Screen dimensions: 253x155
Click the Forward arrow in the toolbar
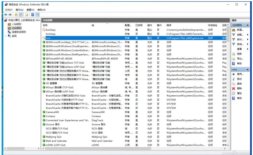pos(10,15)
